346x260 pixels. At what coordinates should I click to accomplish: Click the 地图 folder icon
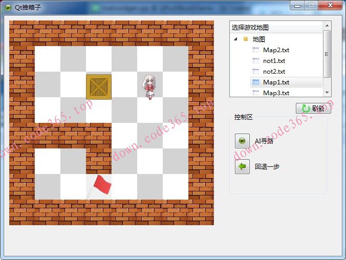[245, 39]
